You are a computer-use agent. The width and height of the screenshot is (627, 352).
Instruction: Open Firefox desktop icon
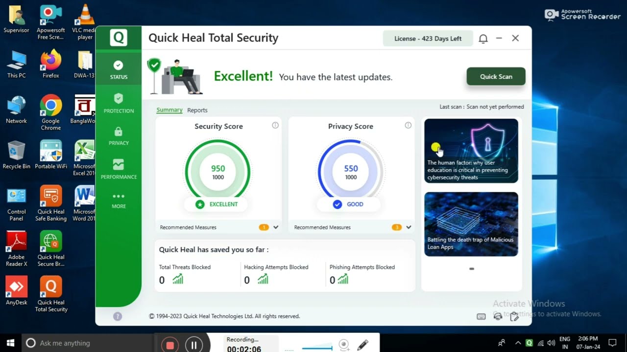pyautogui.click(x=51, y=64)
